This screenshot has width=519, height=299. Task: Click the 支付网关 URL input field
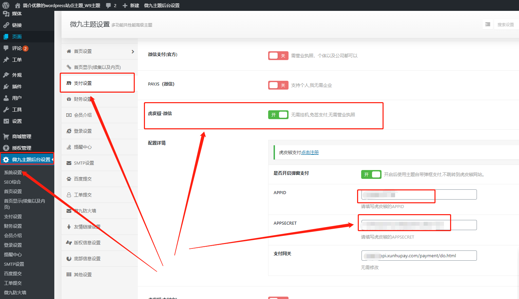pyautogui.click(x=419, y=256)
